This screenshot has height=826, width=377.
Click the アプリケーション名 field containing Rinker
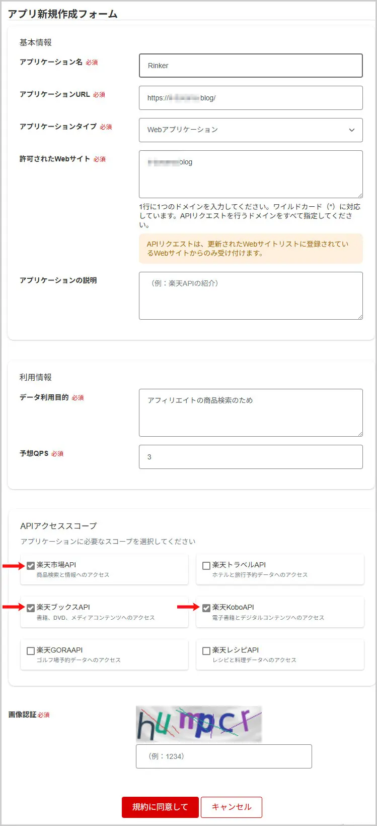[250, 65]
